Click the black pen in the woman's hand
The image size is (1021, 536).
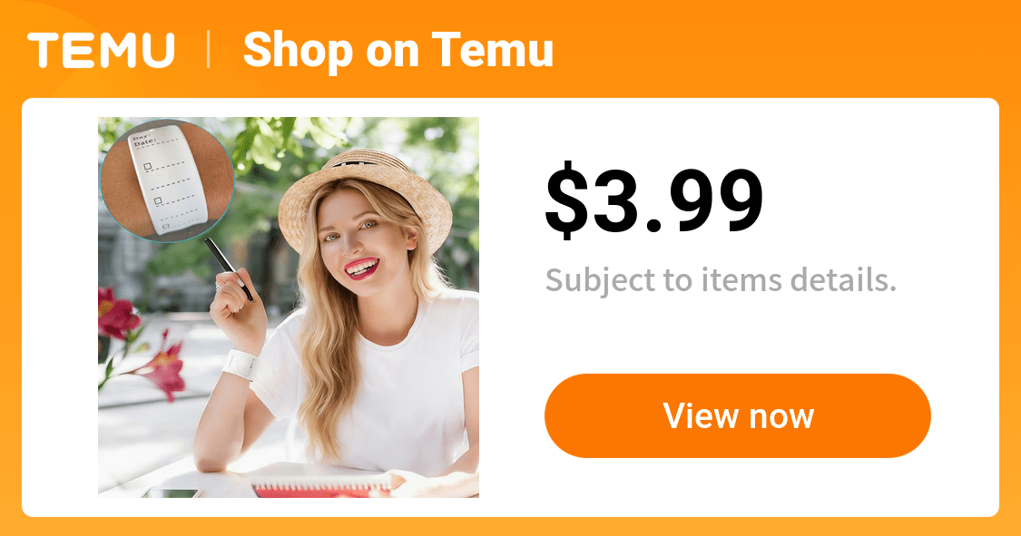(x=229, y=268)
